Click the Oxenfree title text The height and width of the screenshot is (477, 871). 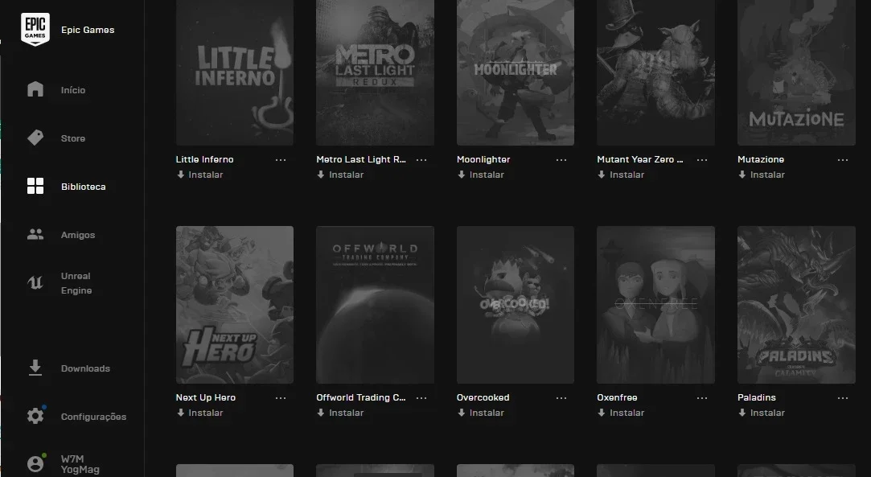pyautogui.click(x=617, y=397)
